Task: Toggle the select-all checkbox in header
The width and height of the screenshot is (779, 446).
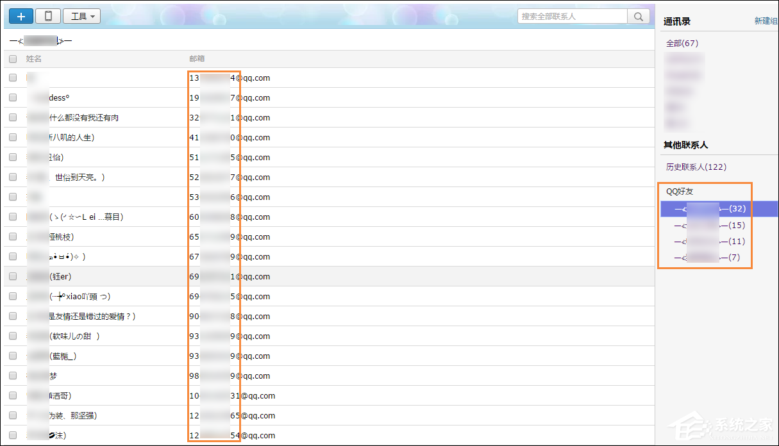Action: (x=13, y=59)
